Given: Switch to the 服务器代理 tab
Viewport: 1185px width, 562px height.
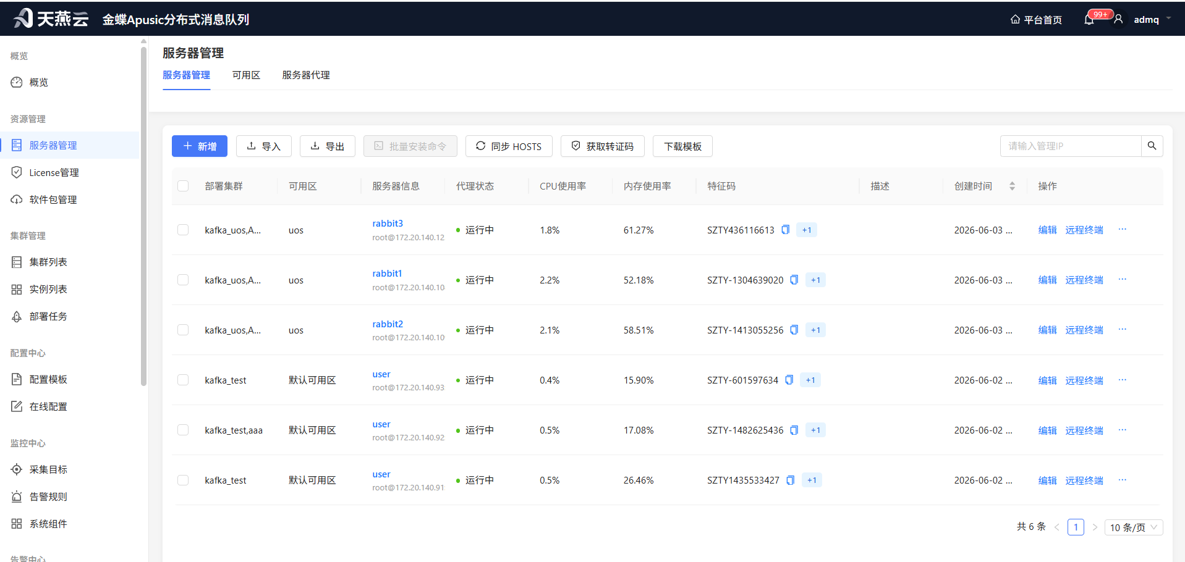Looking at the screenshot, I should [x=306, y=75].
